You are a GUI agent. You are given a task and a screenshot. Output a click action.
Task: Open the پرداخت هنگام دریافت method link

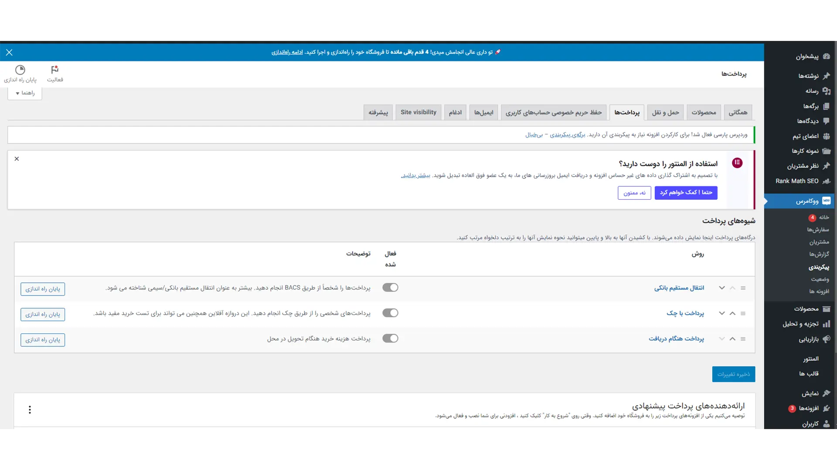point(676,338)
